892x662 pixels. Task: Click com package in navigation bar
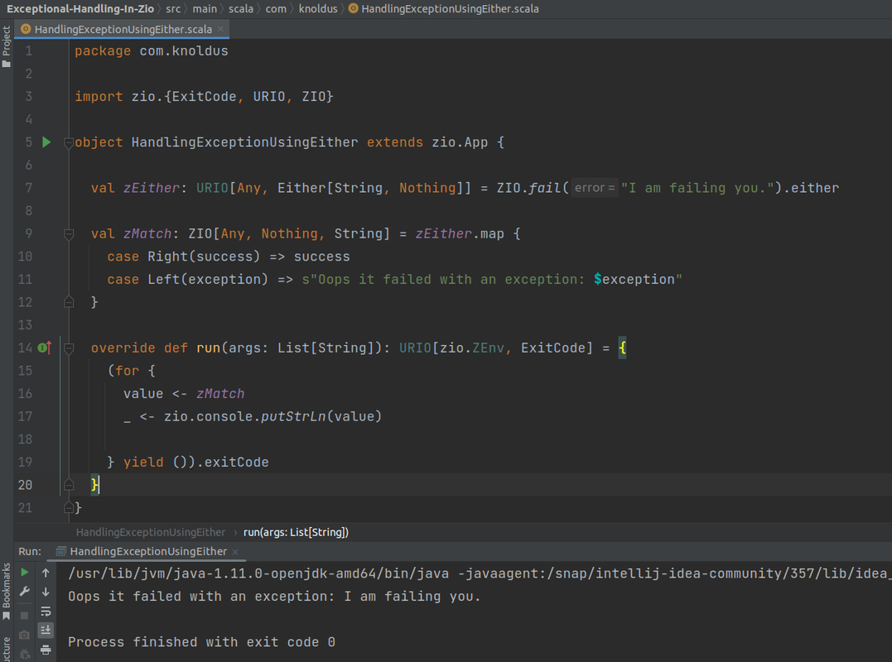tap(276, 8)
